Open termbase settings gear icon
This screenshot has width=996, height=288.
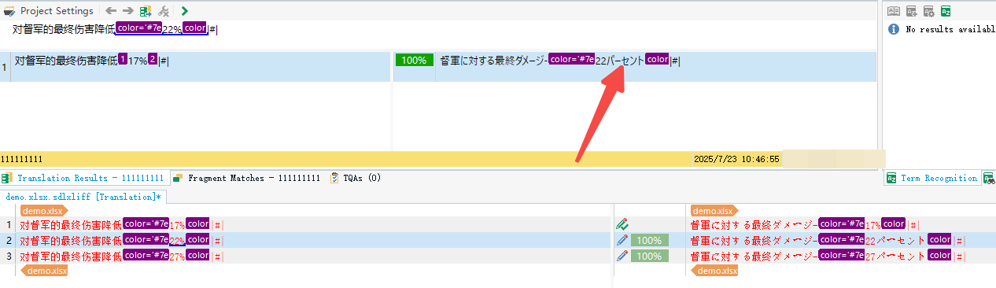point(929,11)
